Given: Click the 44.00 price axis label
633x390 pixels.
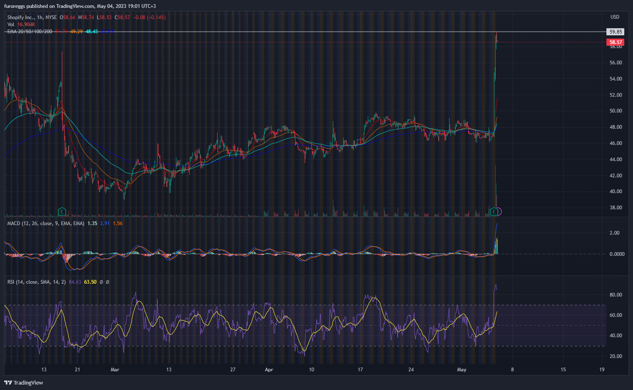Looking at the screenshot, I should coord(616,159).
